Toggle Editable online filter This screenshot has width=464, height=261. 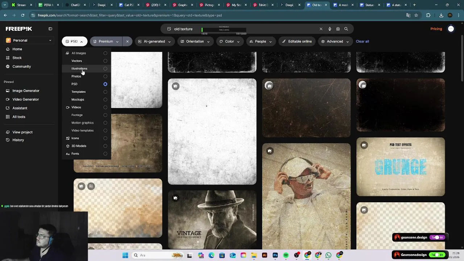click(x=297, y=41)
